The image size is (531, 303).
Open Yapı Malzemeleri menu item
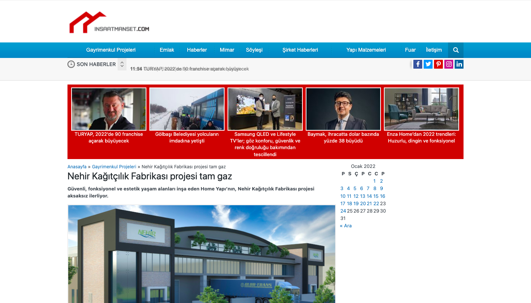(366, 50)
